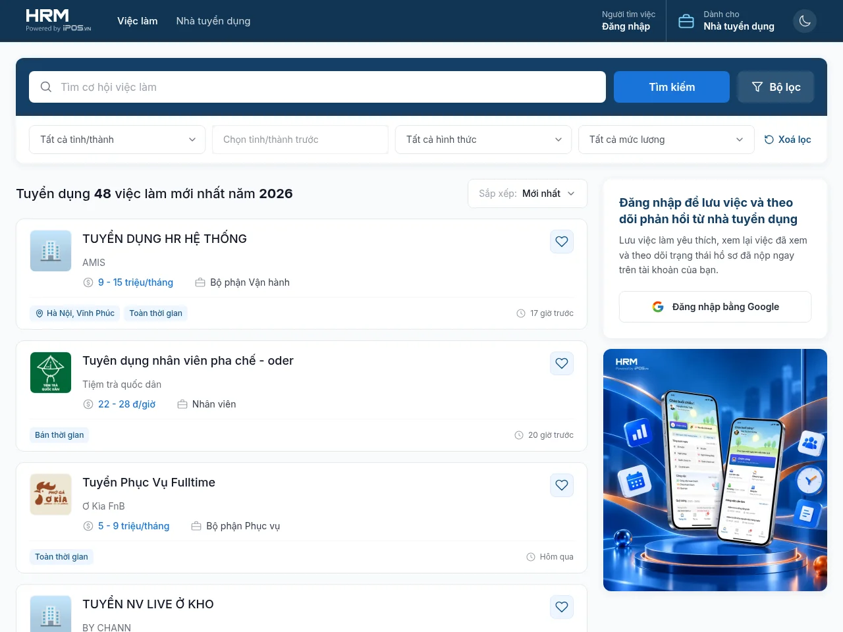Open the Chọn tỉnh/thành trước dropdown
Image resolution: width=843 pixels, height=632 pixels.
300,140
